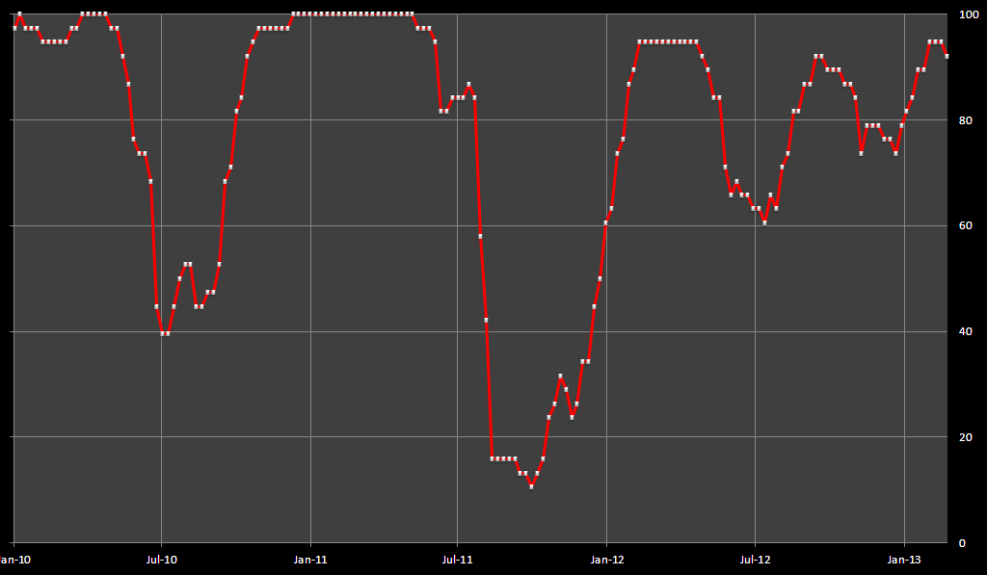Image resolution: width=987 pixels, height=575 pixels.
Task: Click the Jan-11 x-axis label
Action: [310, 560]
